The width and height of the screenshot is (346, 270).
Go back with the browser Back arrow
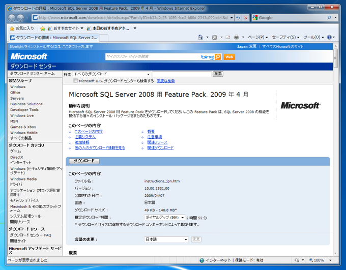tap(12, 18)
